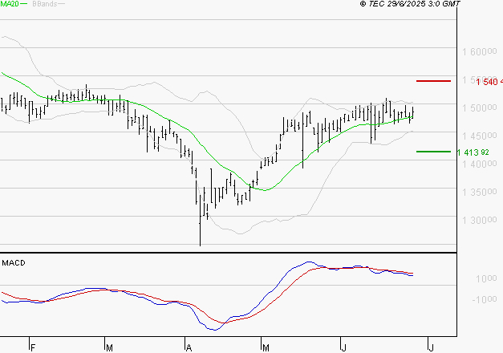
Task: Click the BBands legend label
Action: click(45, 4)
